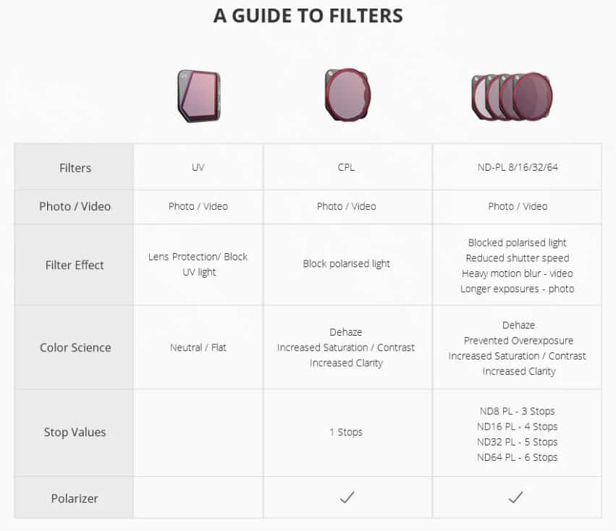
Task: Select the Filters row header
Action: 75,168
